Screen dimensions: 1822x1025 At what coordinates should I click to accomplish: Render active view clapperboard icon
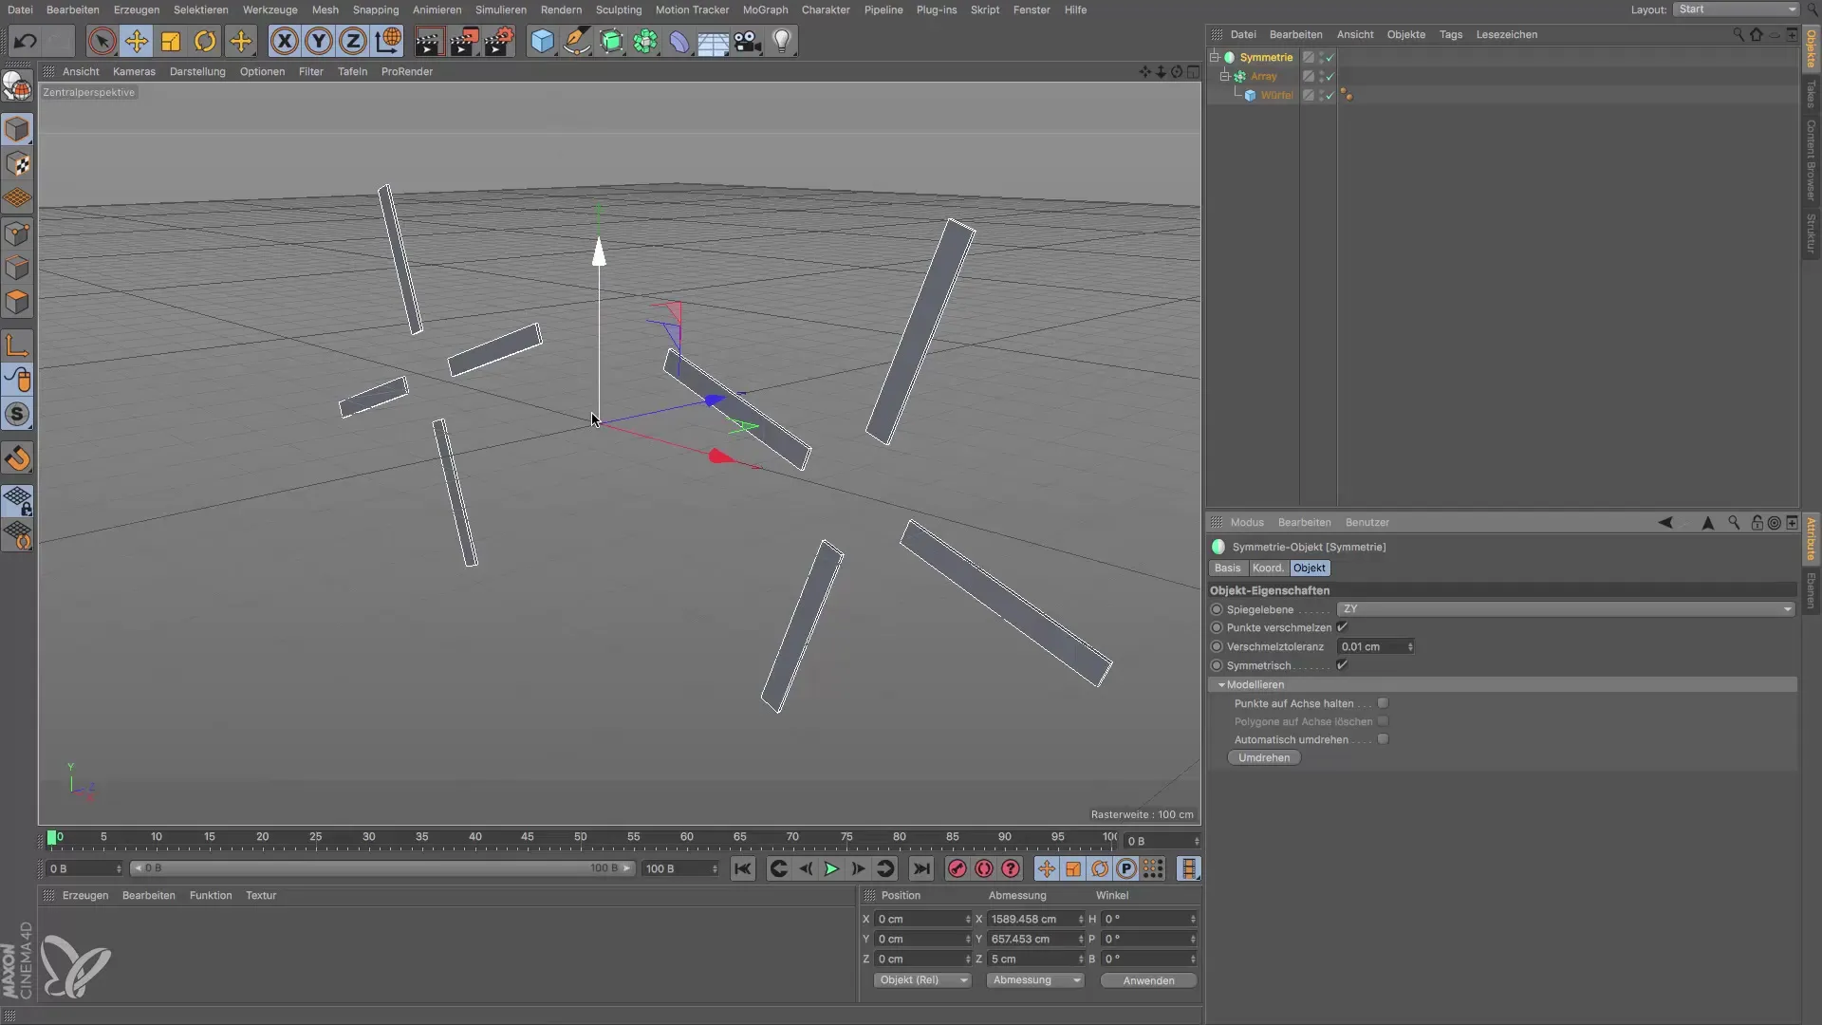coord(429,42)
